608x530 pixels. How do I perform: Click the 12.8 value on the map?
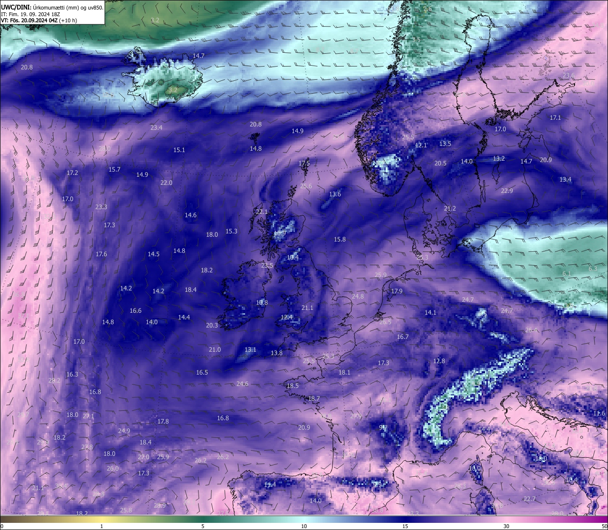pyautogui.click(x=439, y=361)
